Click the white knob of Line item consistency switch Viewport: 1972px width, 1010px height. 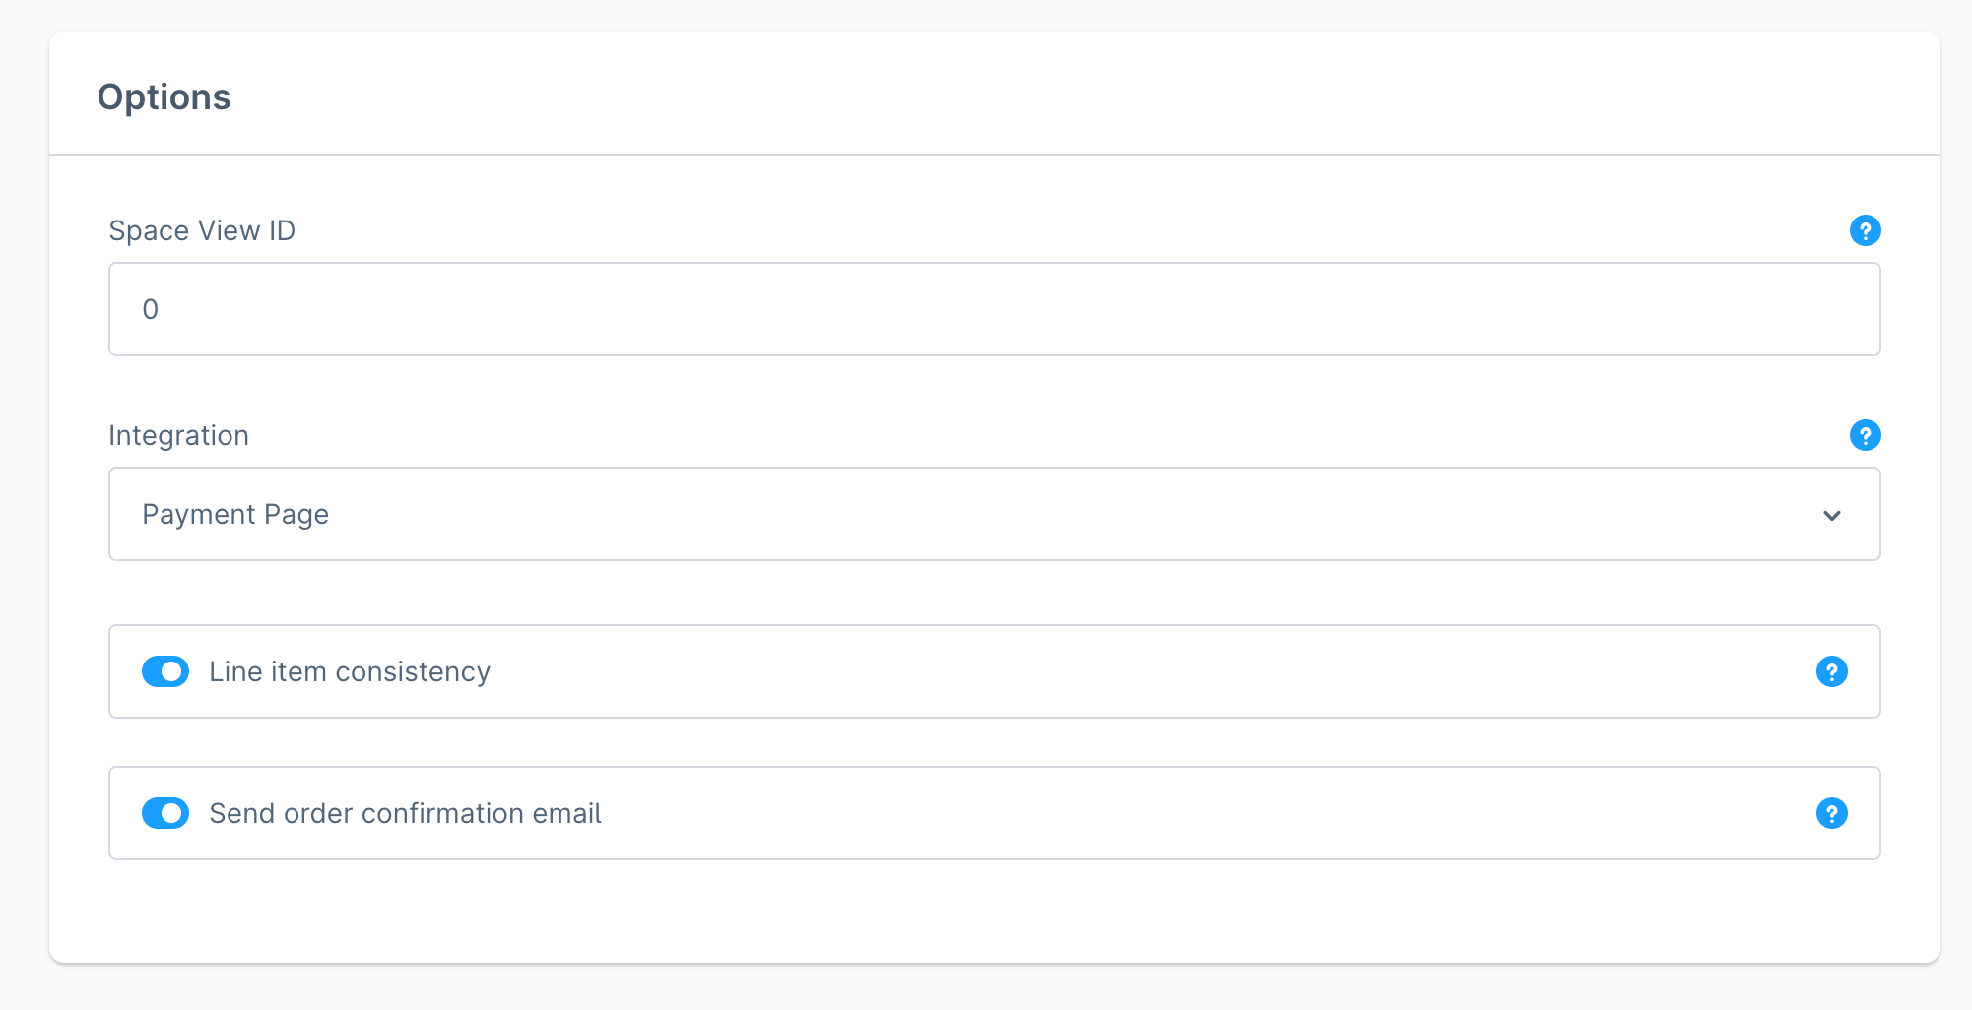tap(173, 671)
